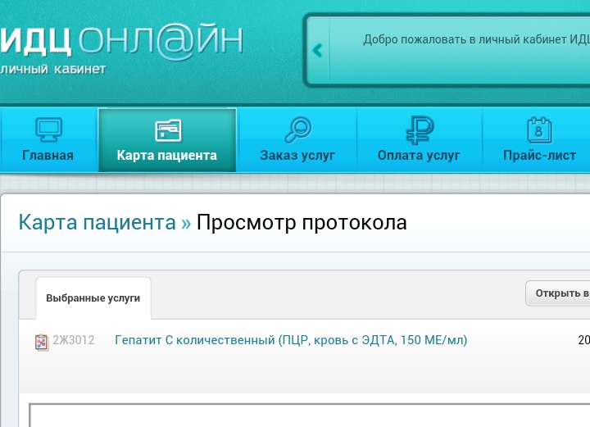Image resolution: width=590 pixels, height=427 pixels.
Task: Select the Карта пациента menu label
Action: click(x=167, y=155)
